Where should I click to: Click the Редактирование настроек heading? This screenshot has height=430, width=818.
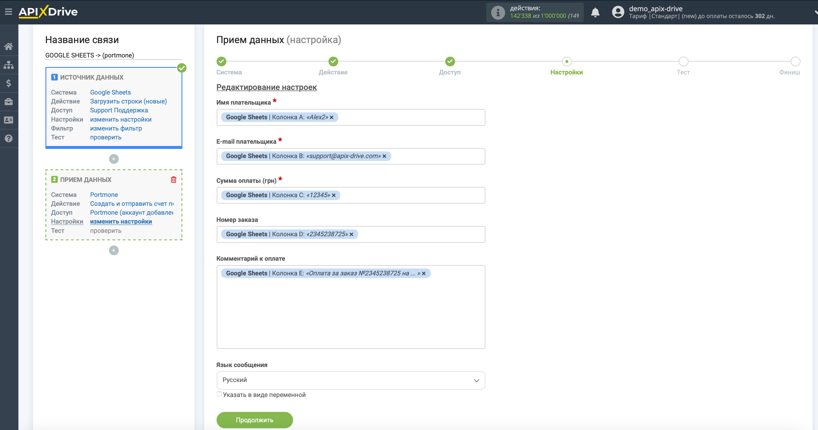pyautogui.click(x=266, y=87)
